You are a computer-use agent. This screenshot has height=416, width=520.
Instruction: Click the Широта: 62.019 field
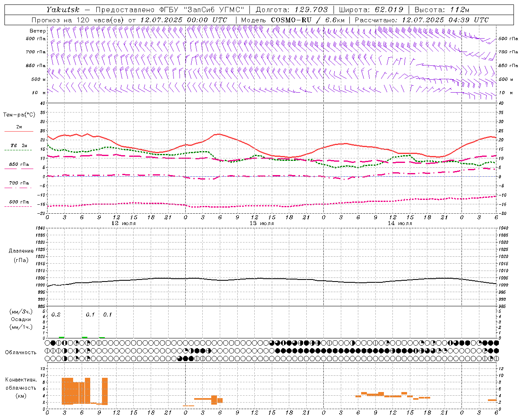click(x=371, y=9)
